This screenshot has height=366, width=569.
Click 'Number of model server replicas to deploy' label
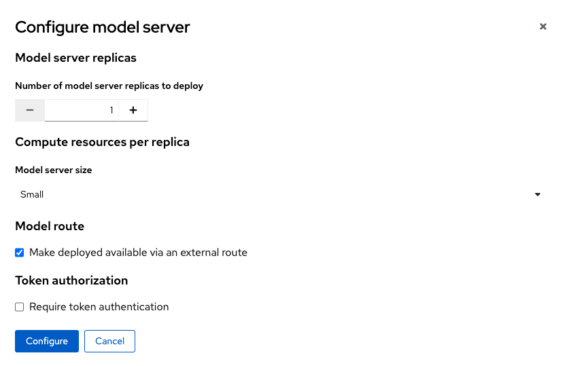point(109,86)
